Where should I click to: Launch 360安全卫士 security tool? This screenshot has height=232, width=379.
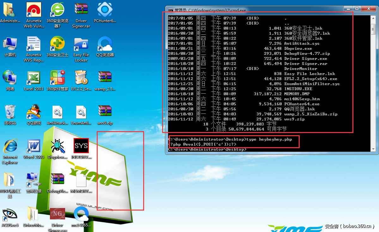pos(57,43)
